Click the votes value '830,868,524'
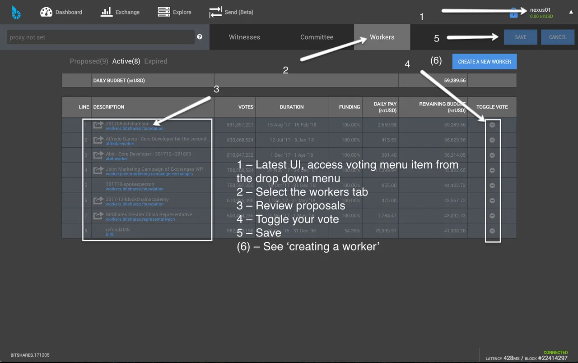The width and height of the screenshot is (578, 363). 240,140
